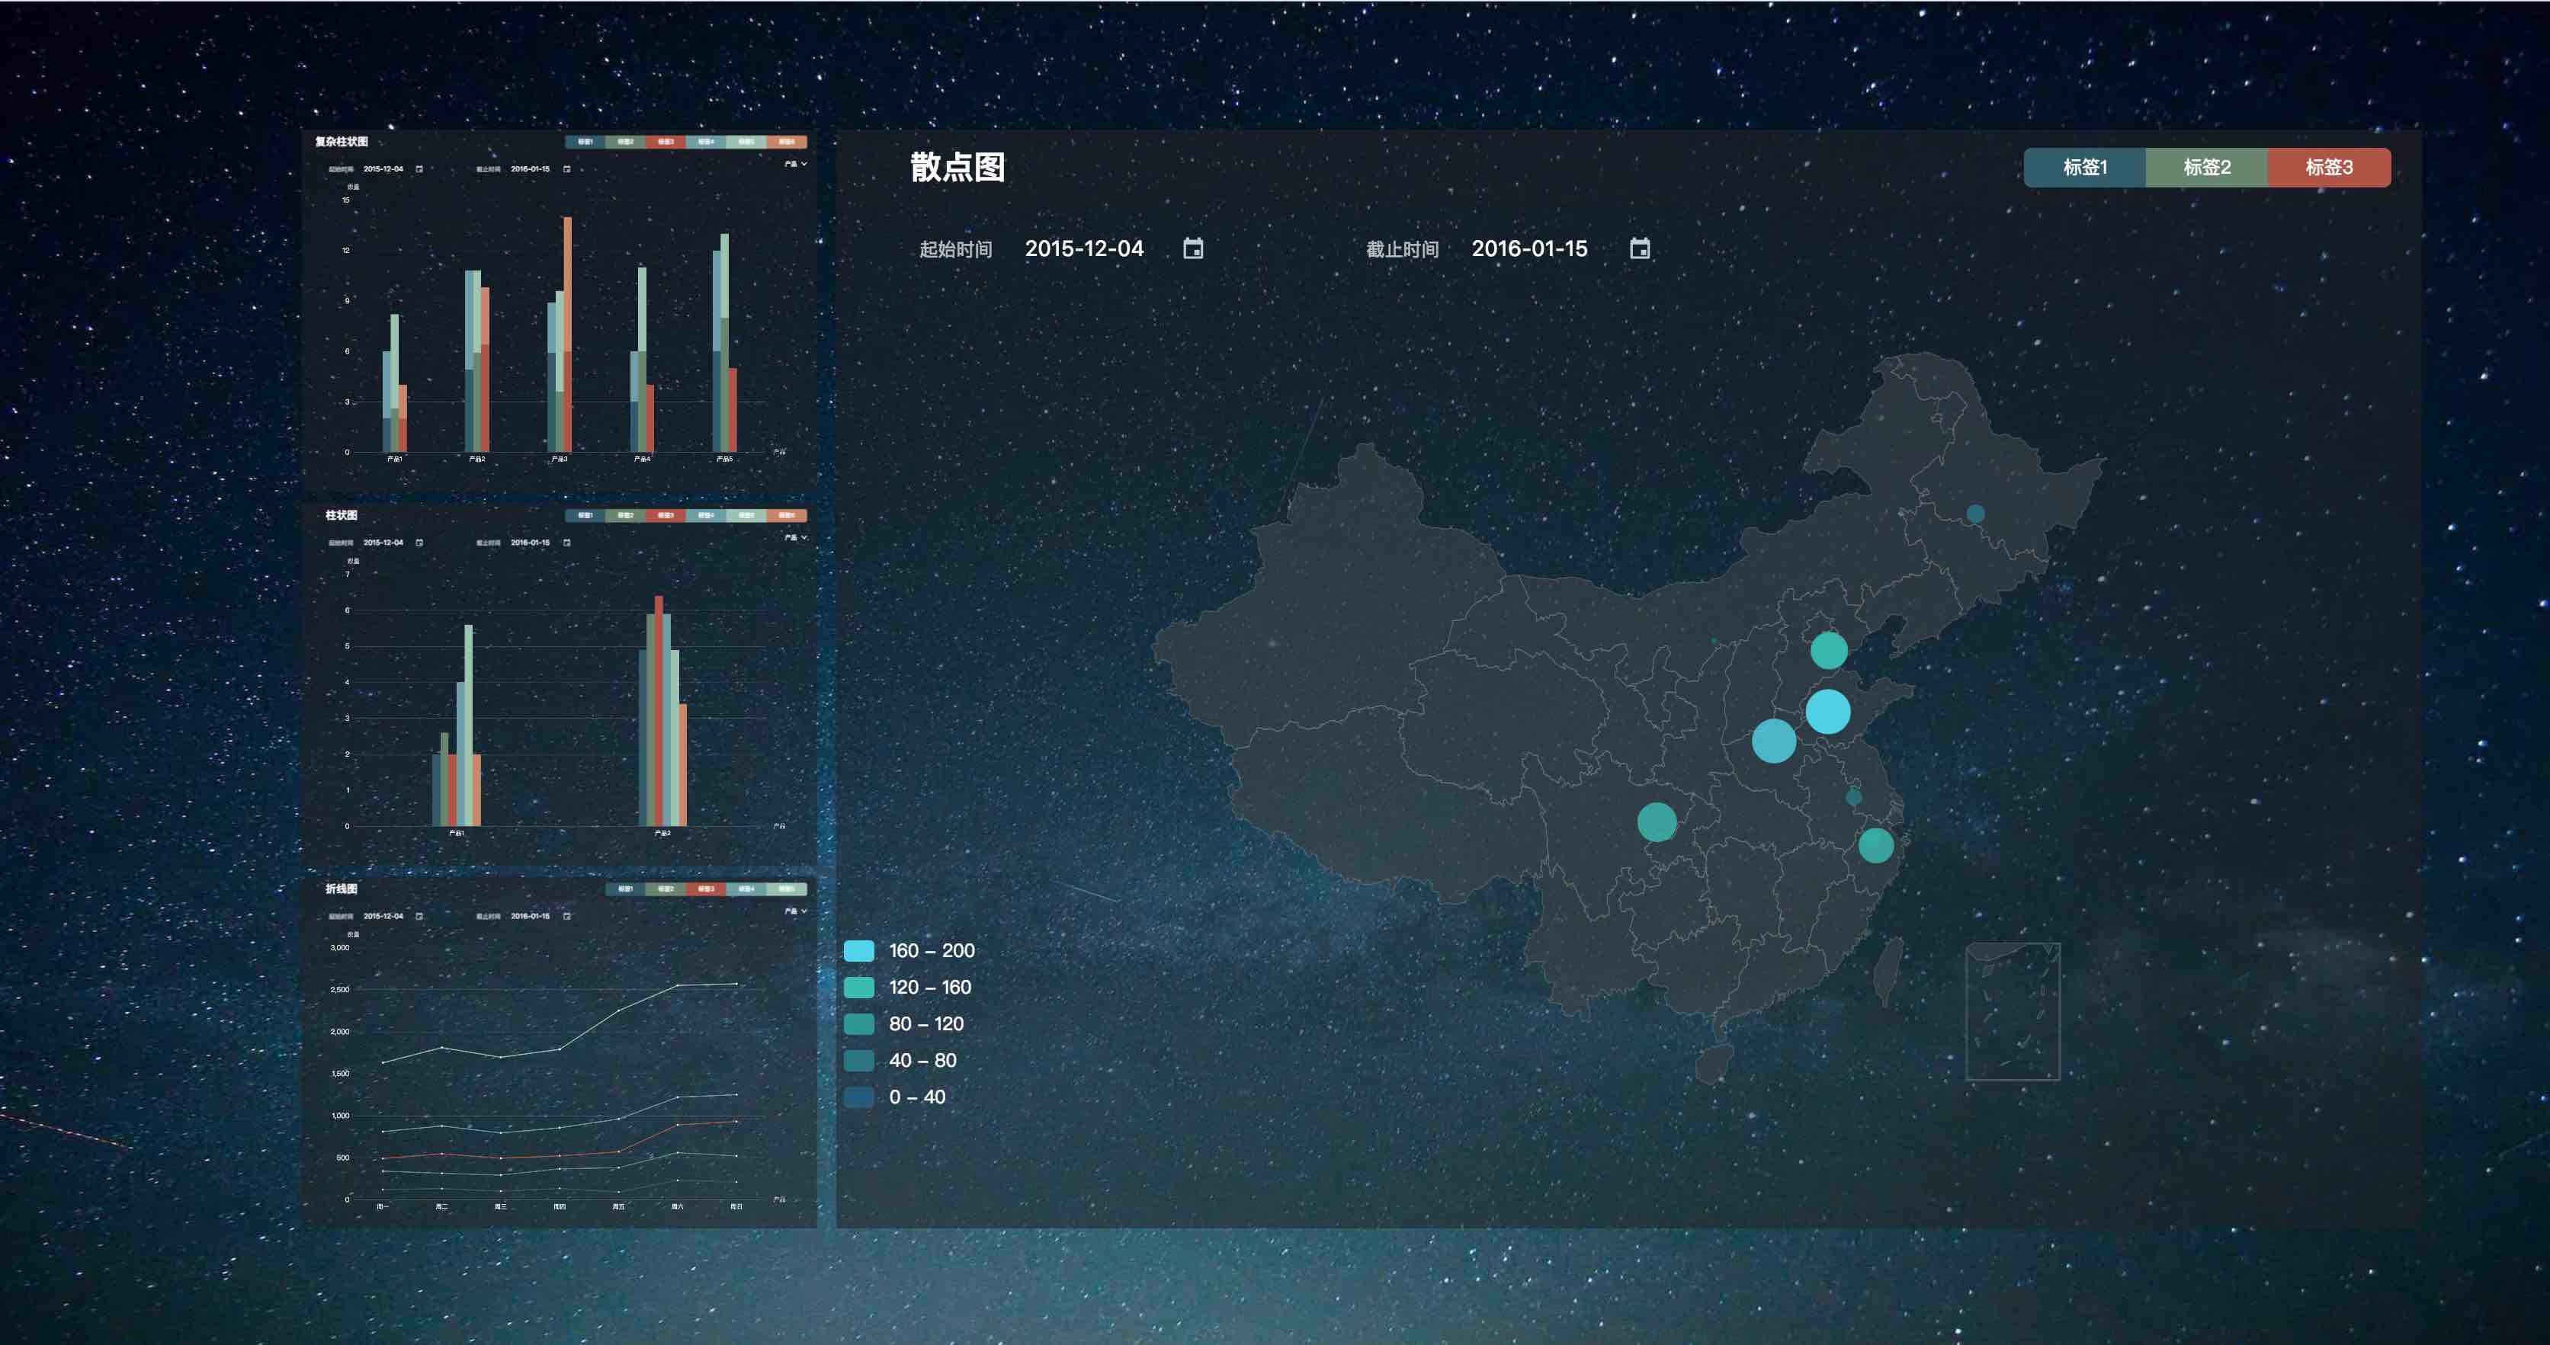Expand 产品 dropdown in 折线图 panel
Screen dimensions: 2550x1345
[796, 911]
